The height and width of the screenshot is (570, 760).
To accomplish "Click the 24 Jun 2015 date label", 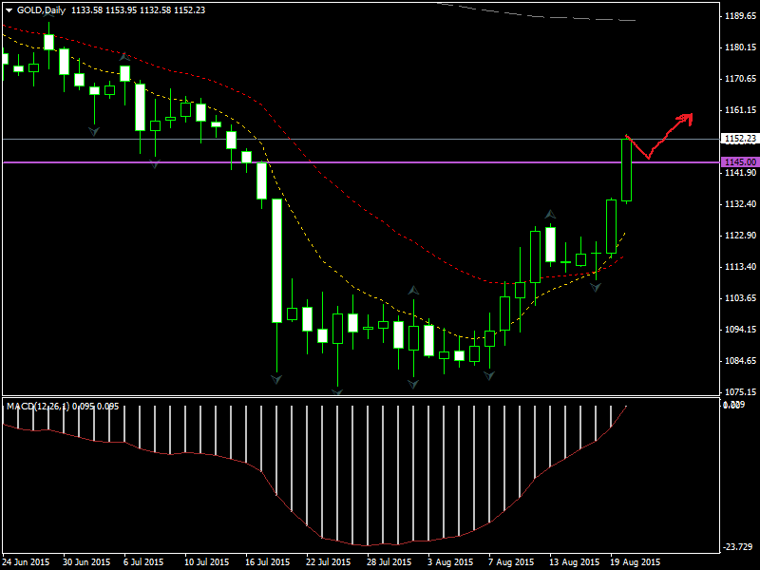I will pyautogui.click(x=26, y=562).
